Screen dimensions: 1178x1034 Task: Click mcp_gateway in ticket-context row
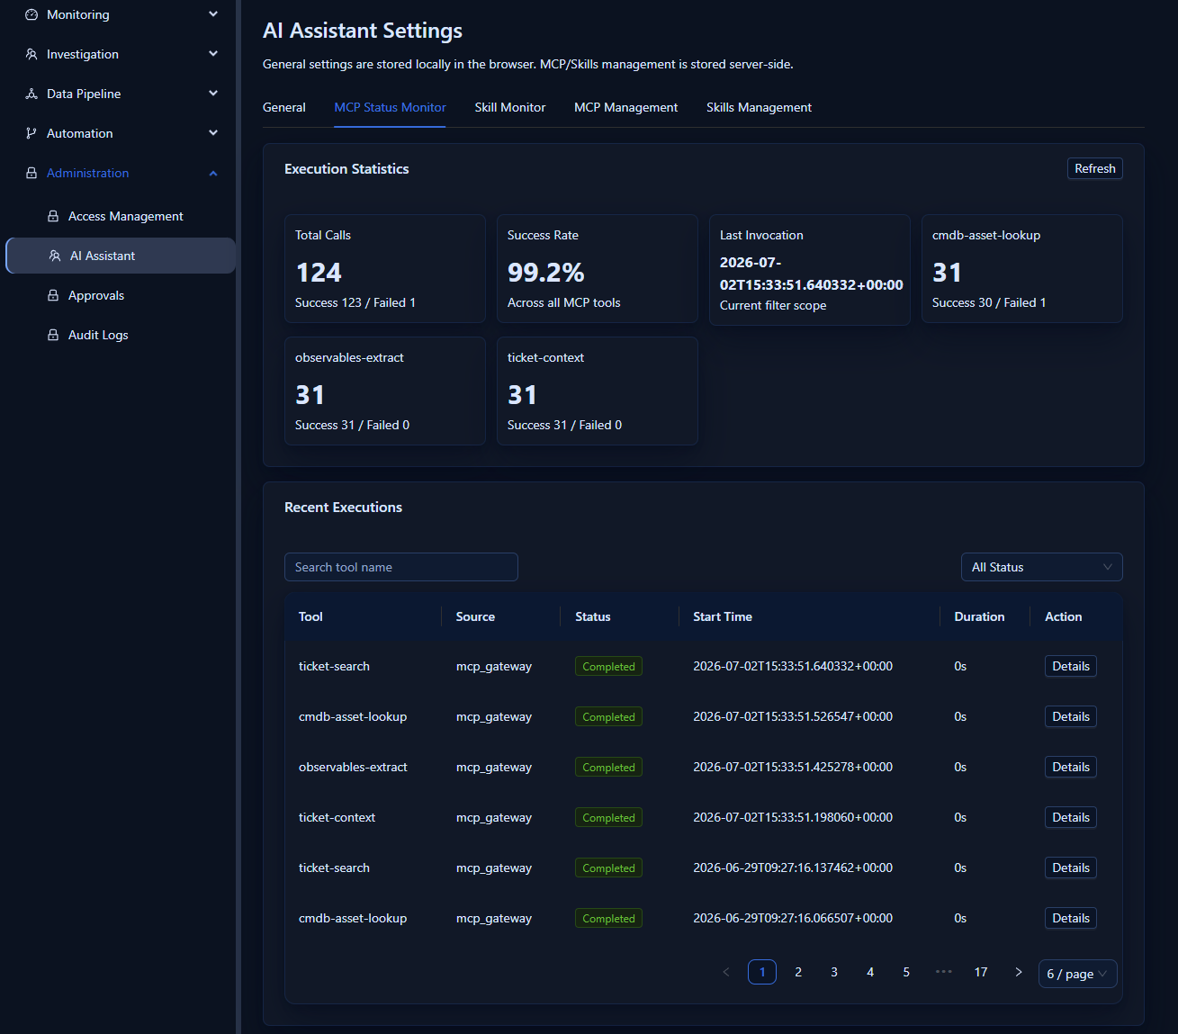tap(494, 817)
